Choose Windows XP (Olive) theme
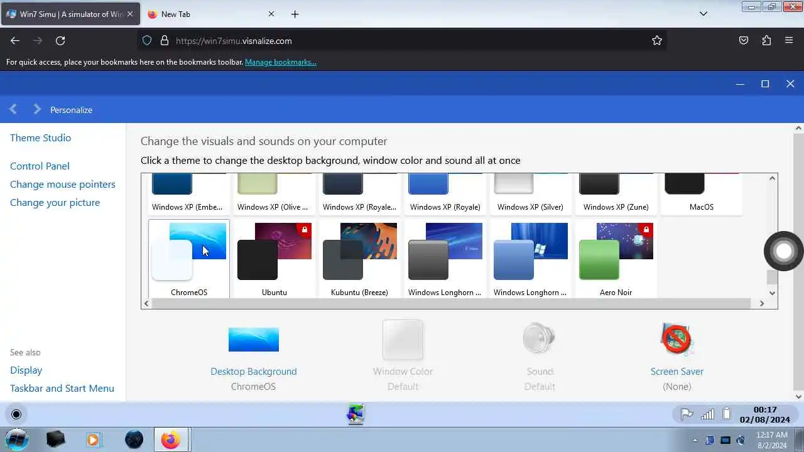Viewport: 804px width, 452px height. pos(274,194)
